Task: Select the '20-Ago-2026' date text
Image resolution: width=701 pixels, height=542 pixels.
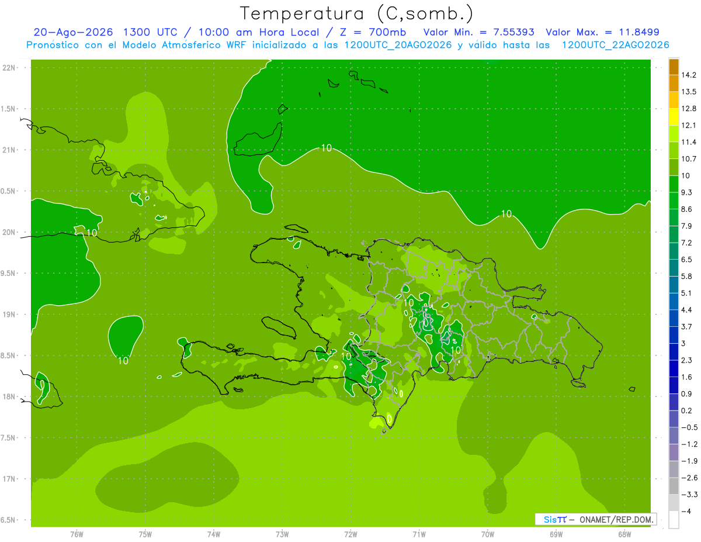Action: (72, 32)
